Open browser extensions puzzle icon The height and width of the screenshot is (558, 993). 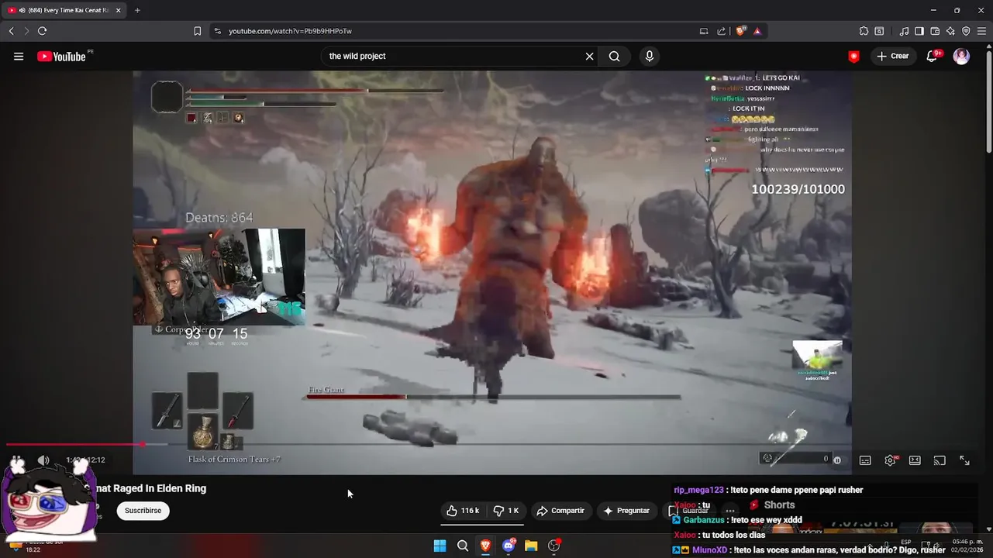tap(864, 31)
